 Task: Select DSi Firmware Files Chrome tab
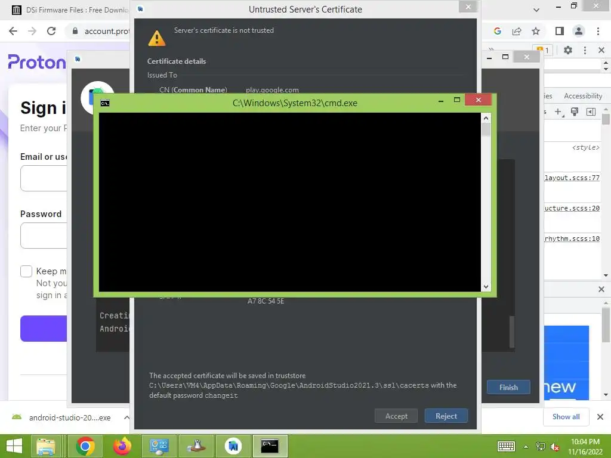(x=70, y=10)
